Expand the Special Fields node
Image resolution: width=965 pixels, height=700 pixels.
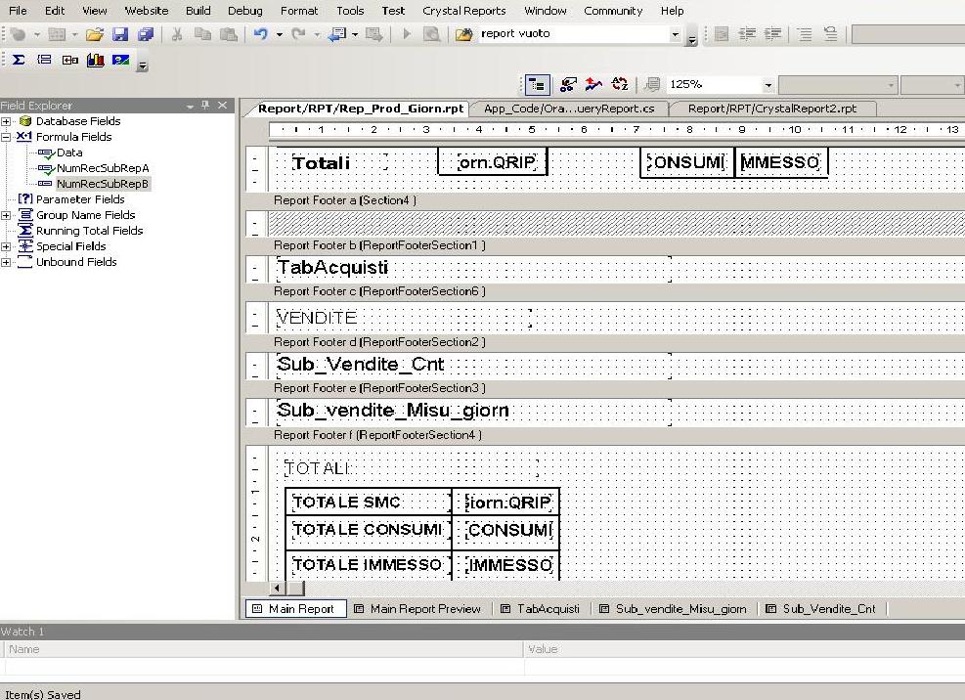6,246
